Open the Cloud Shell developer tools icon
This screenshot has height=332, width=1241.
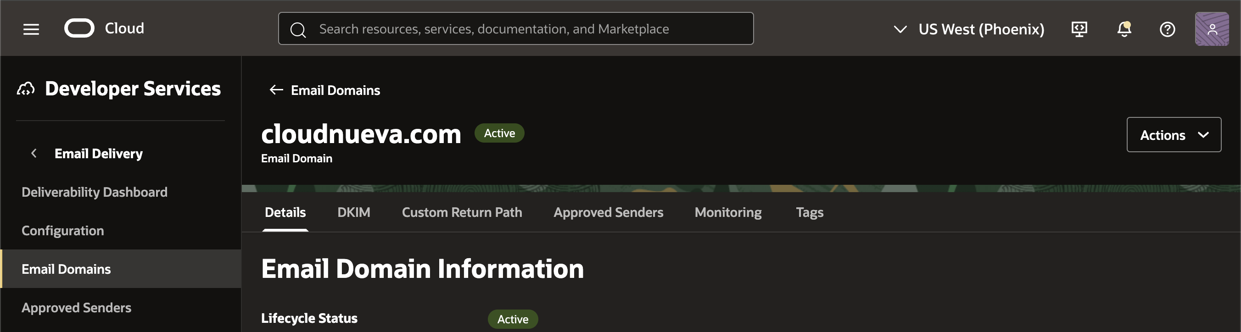click(x=1079, y=29)
